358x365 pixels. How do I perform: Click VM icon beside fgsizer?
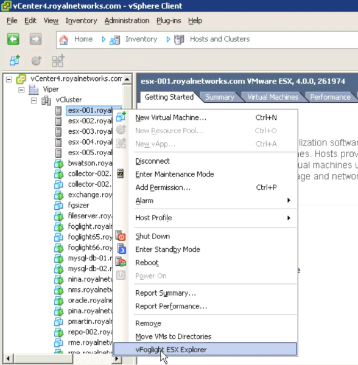pos(58,206)
